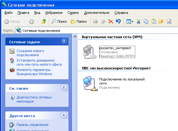This screenshot has height=131, width=178.
Task: Open the Избранное menu
Action: point(54,13)
